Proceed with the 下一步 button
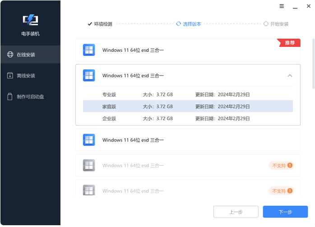 [285, 212]
